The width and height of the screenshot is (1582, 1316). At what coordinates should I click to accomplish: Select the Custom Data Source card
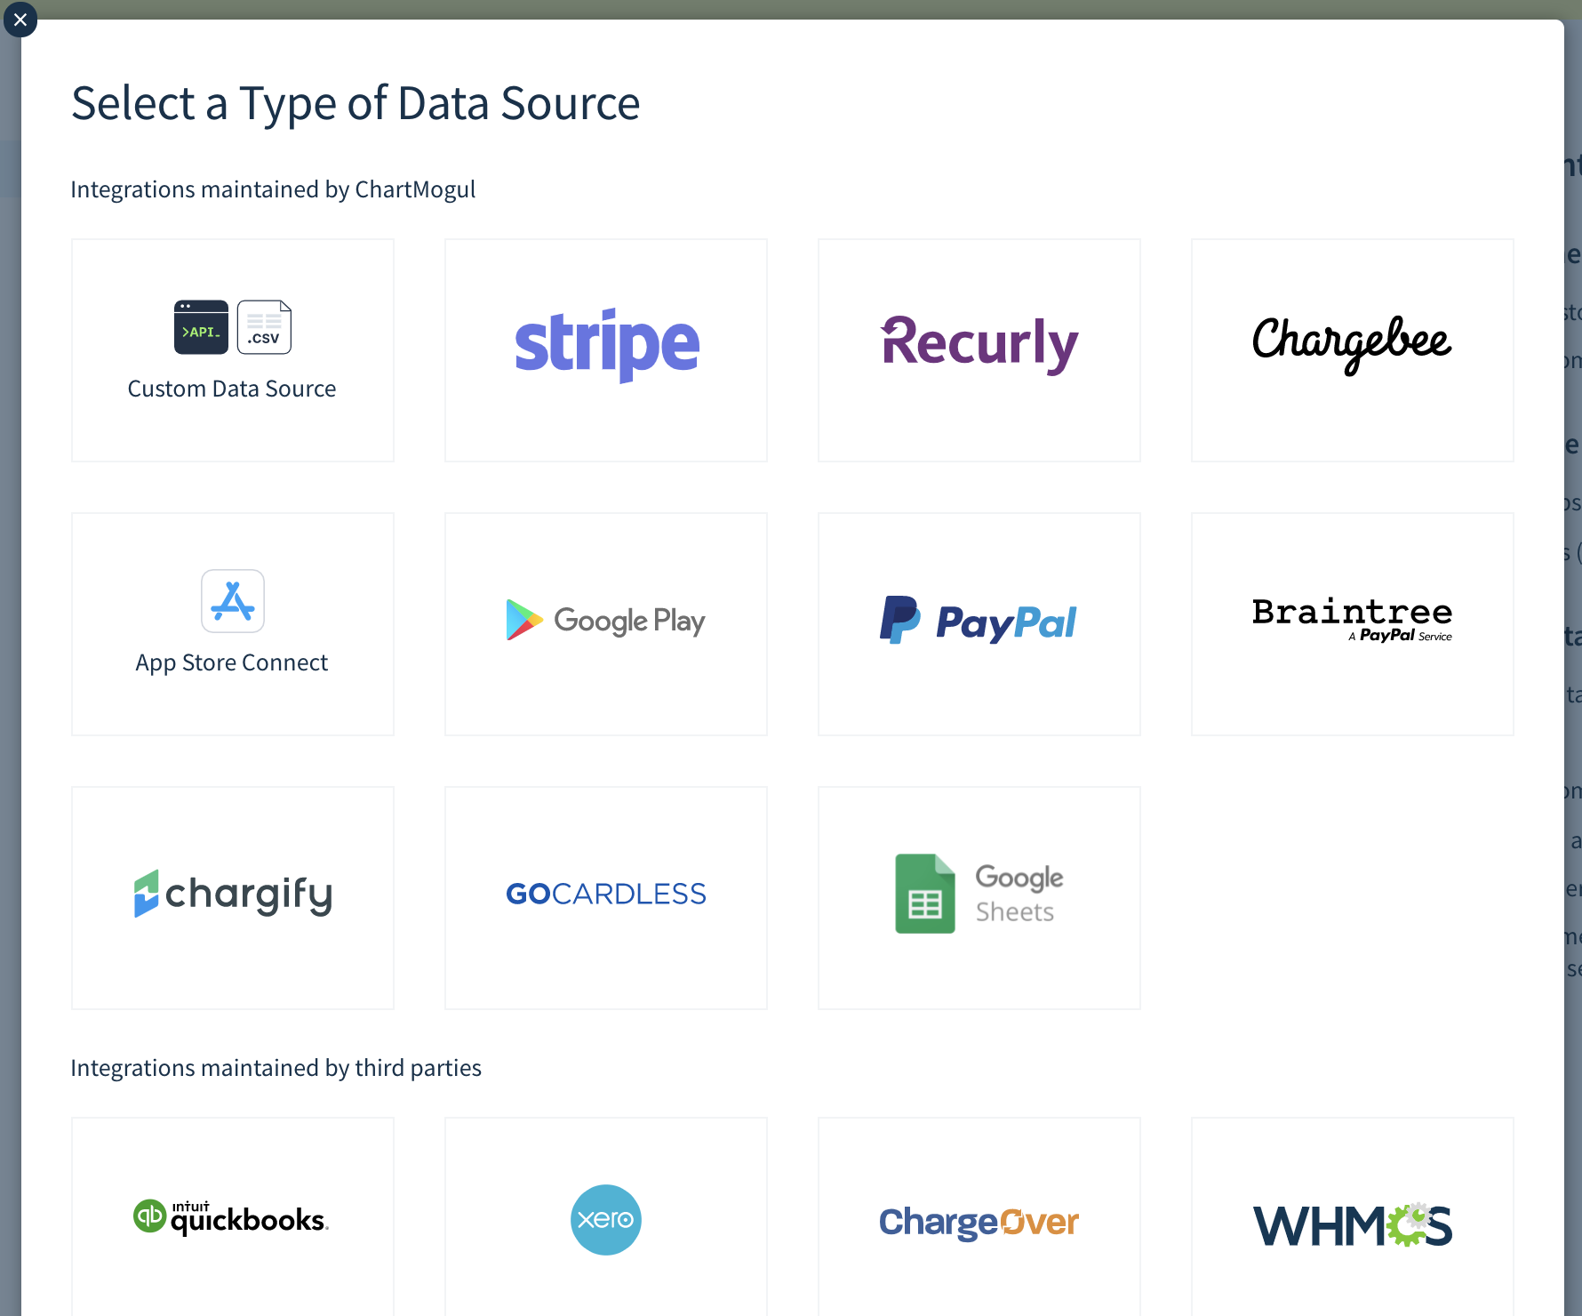(x=233, y=350)
